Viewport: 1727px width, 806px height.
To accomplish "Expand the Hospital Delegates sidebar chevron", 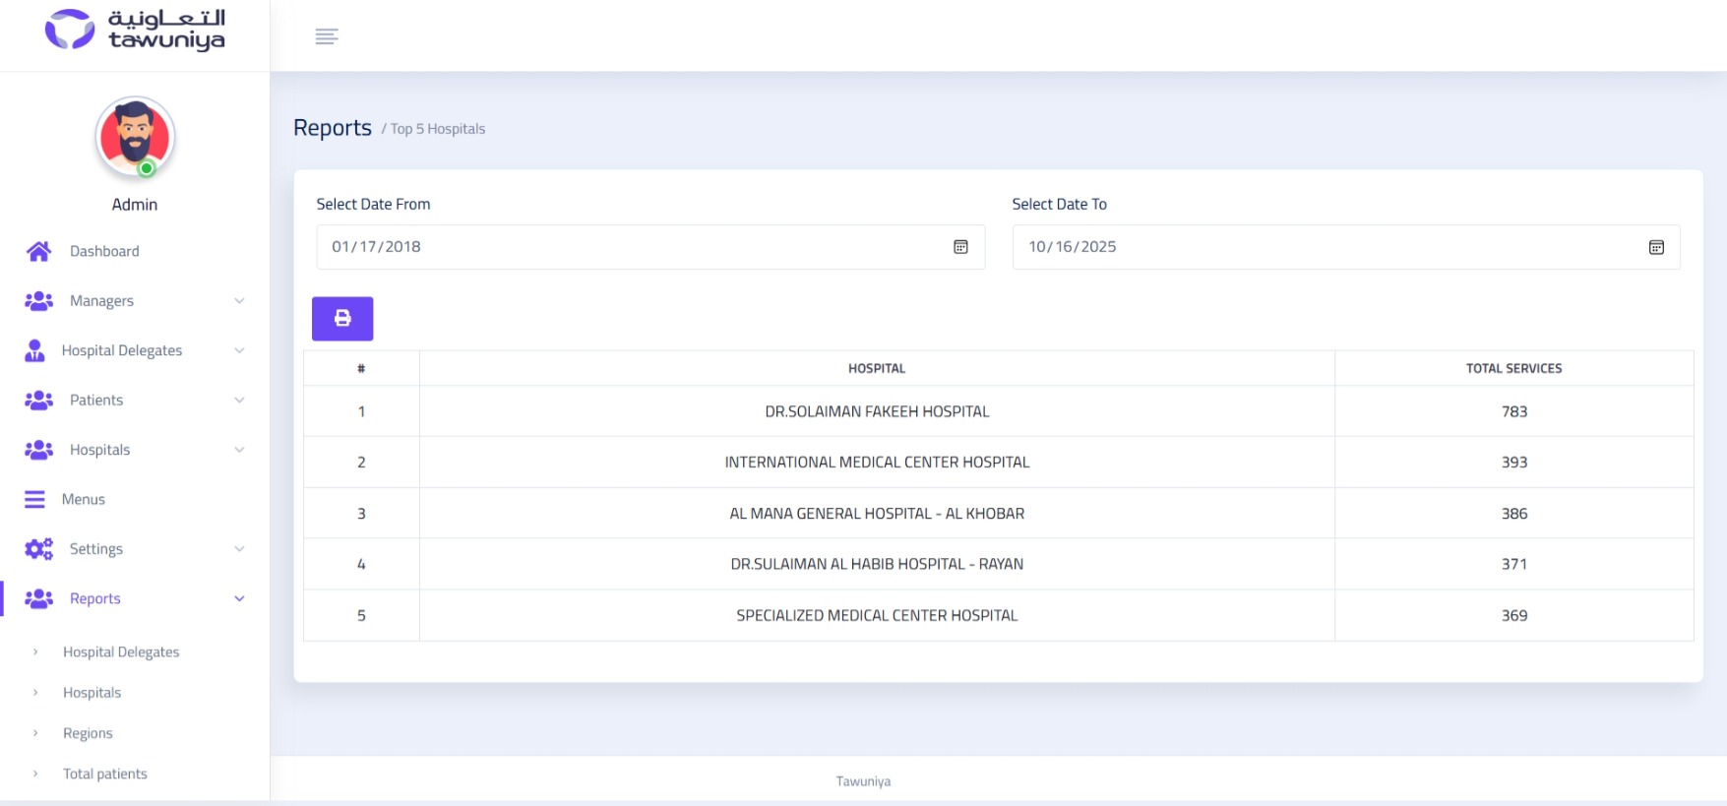I will pyautogui.click(x=239, y=350).
